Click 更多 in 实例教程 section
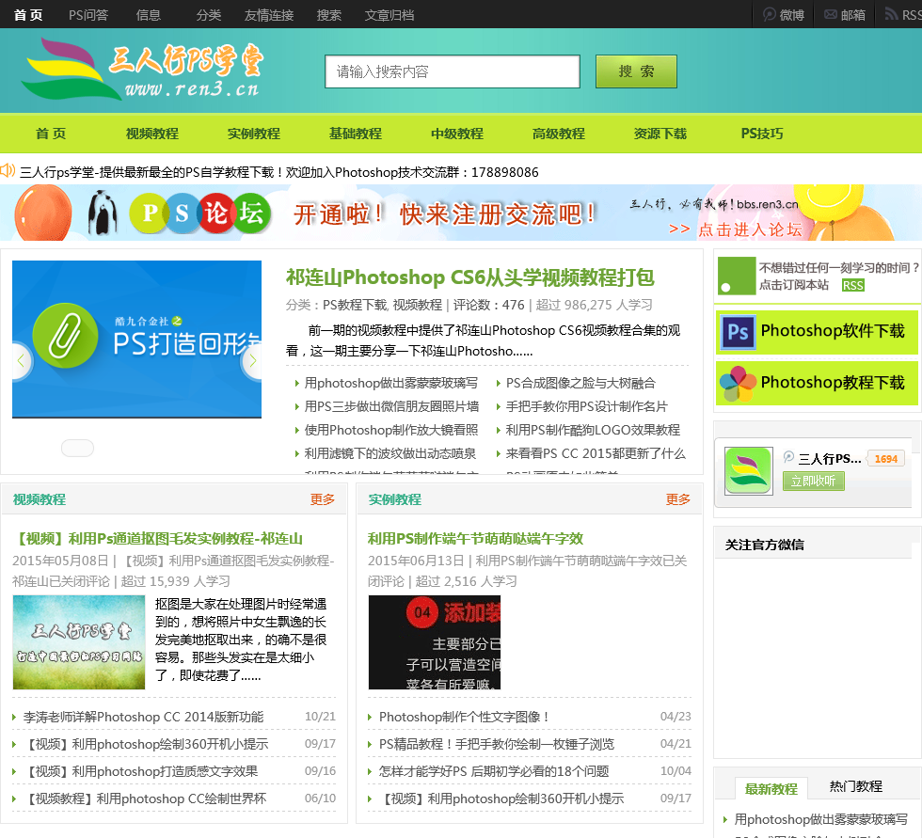 (x=678, y=499)
